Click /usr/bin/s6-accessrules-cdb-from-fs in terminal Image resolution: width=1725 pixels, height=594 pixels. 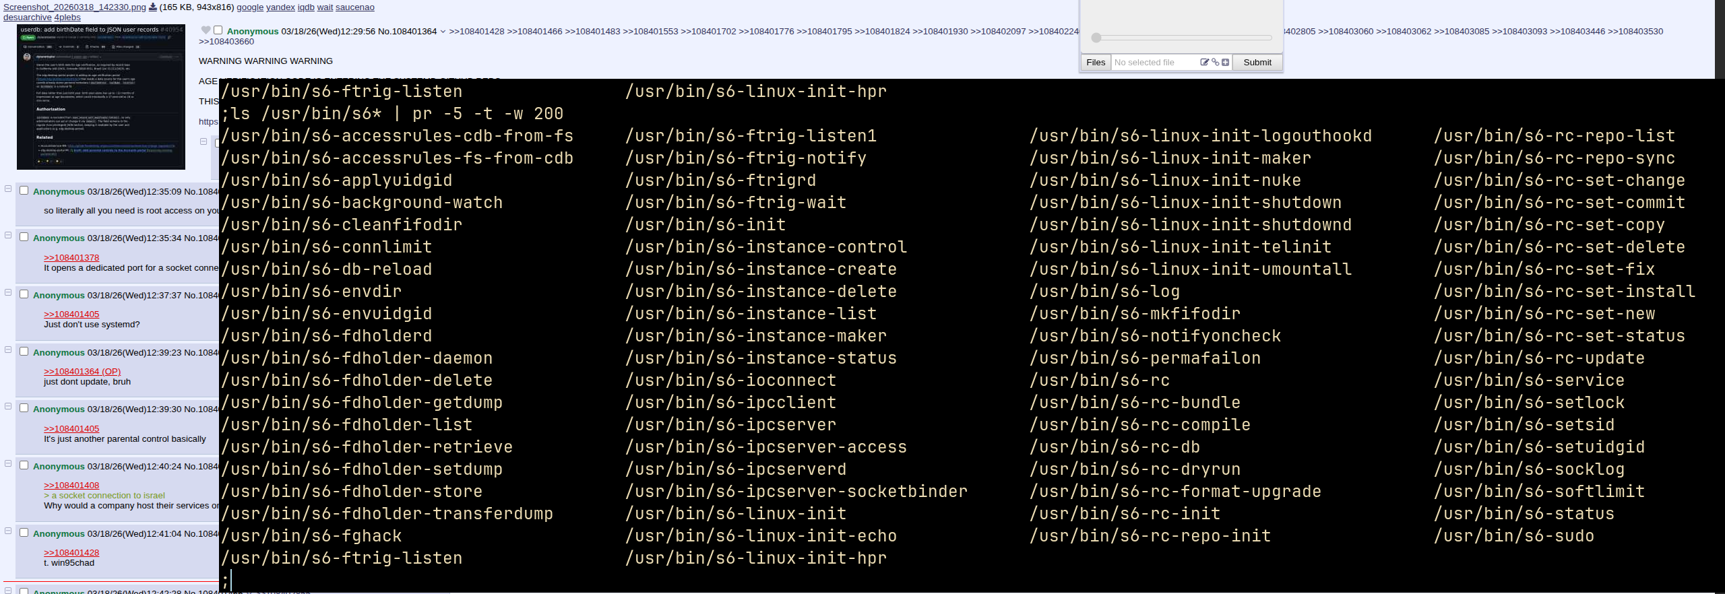coord(398,136)
